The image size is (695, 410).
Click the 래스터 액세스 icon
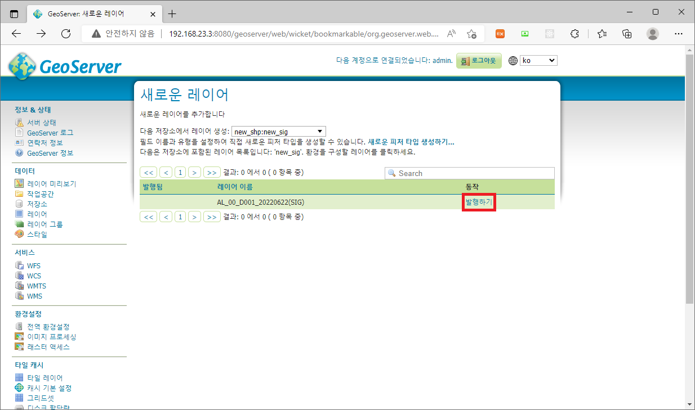click(19, 346)
